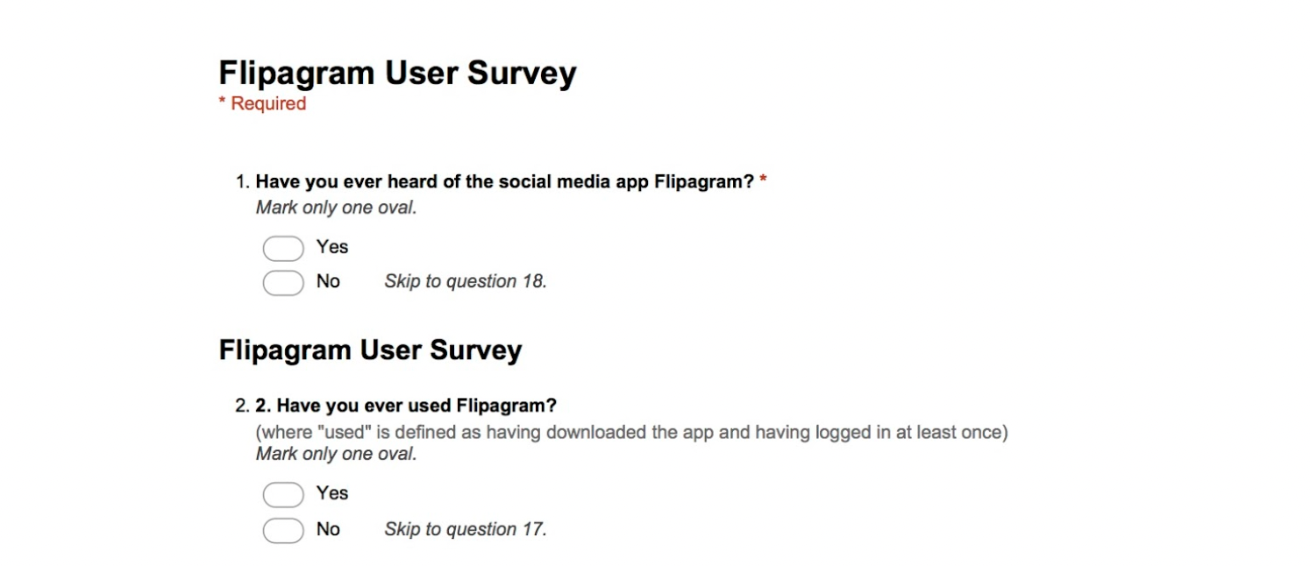The image size is (1310, 566).
Task: Select the Yes oval for heard of Flipagram
Action: [283, 249]
